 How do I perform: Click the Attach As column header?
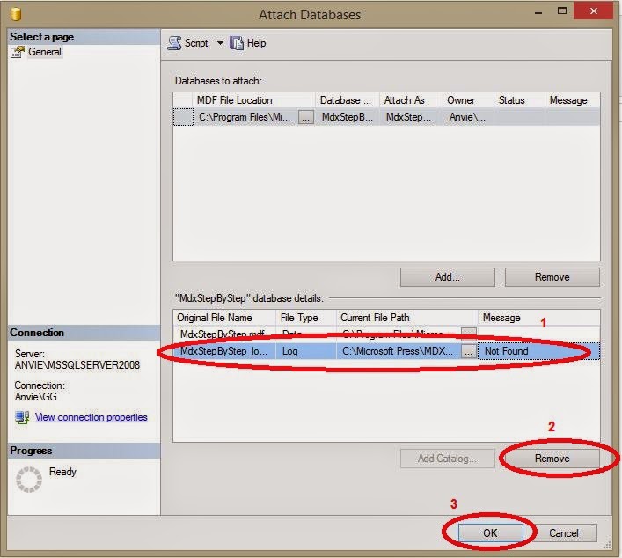[x=411, y=100]
